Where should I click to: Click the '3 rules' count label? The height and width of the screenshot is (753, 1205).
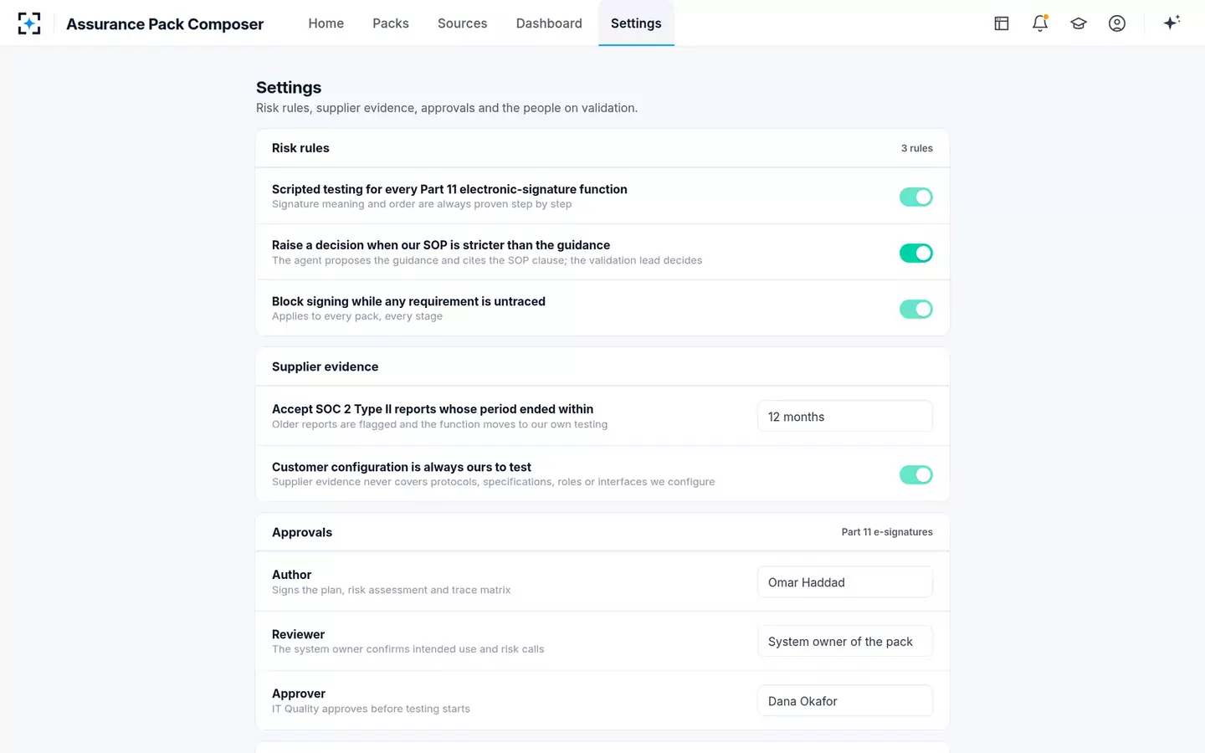click(917, 148)
